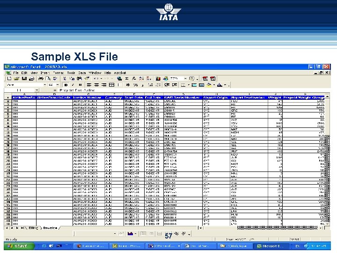Toggle Align Left
Screen dimensions: 337x253
click(89, 85)
